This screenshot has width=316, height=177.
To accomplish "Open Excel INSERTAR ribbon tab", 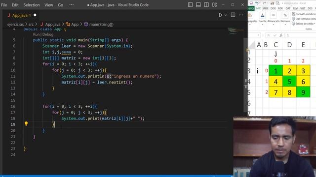I will tap(266, 8).
